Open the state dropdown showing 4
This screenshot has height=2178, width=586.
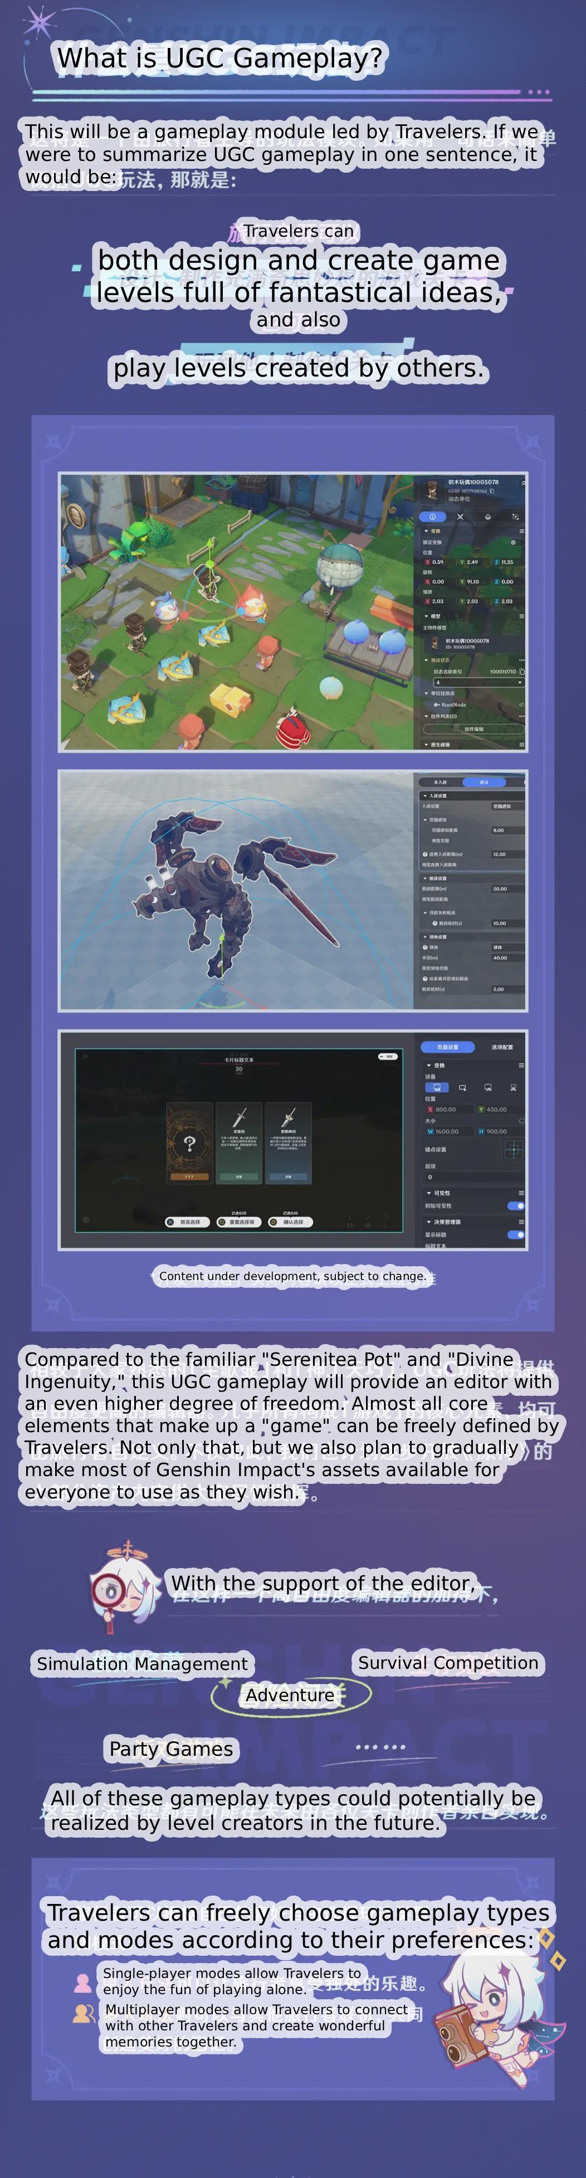tap(480, 682)
